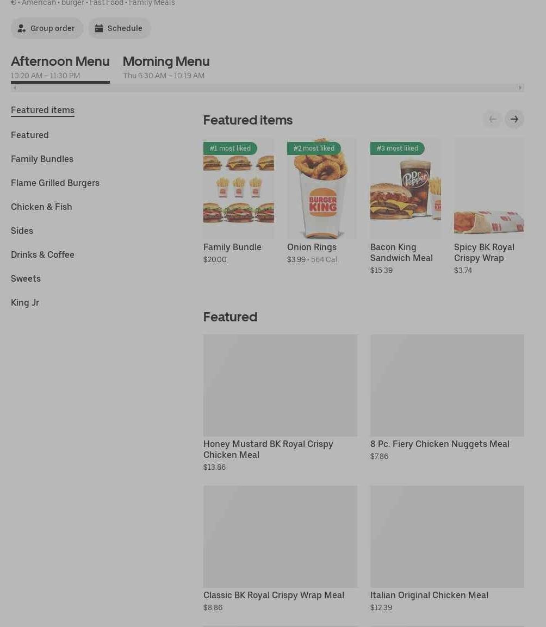546x627 pixels.
Task: Click the Schedule calendar icon
Action: [99, 28]
